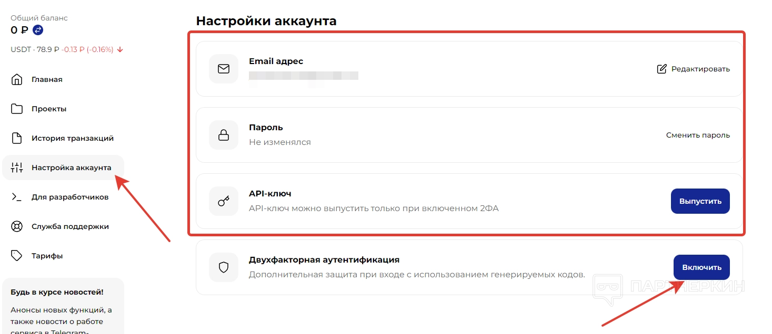Click the API-ключ card title
Screen dimensions: 772x334
[270, 194]
